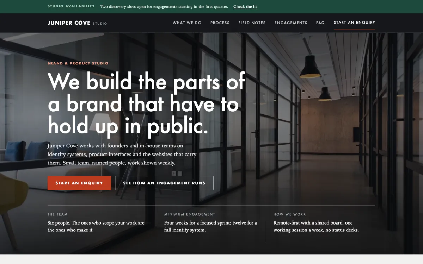
Task: Visit the FAQ page from the navigation
Action: pos(320,23)
